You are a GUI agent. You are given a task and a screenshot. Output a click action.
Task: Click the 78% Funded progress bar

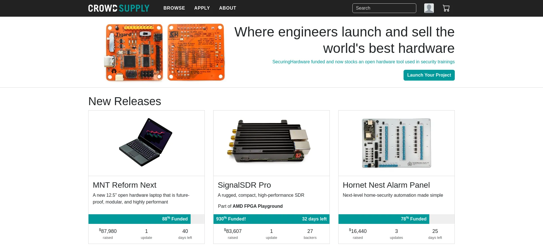(384, 219)
